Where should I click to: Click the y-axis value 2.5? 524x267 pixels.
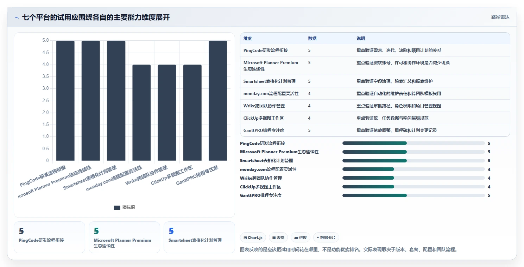45,100
